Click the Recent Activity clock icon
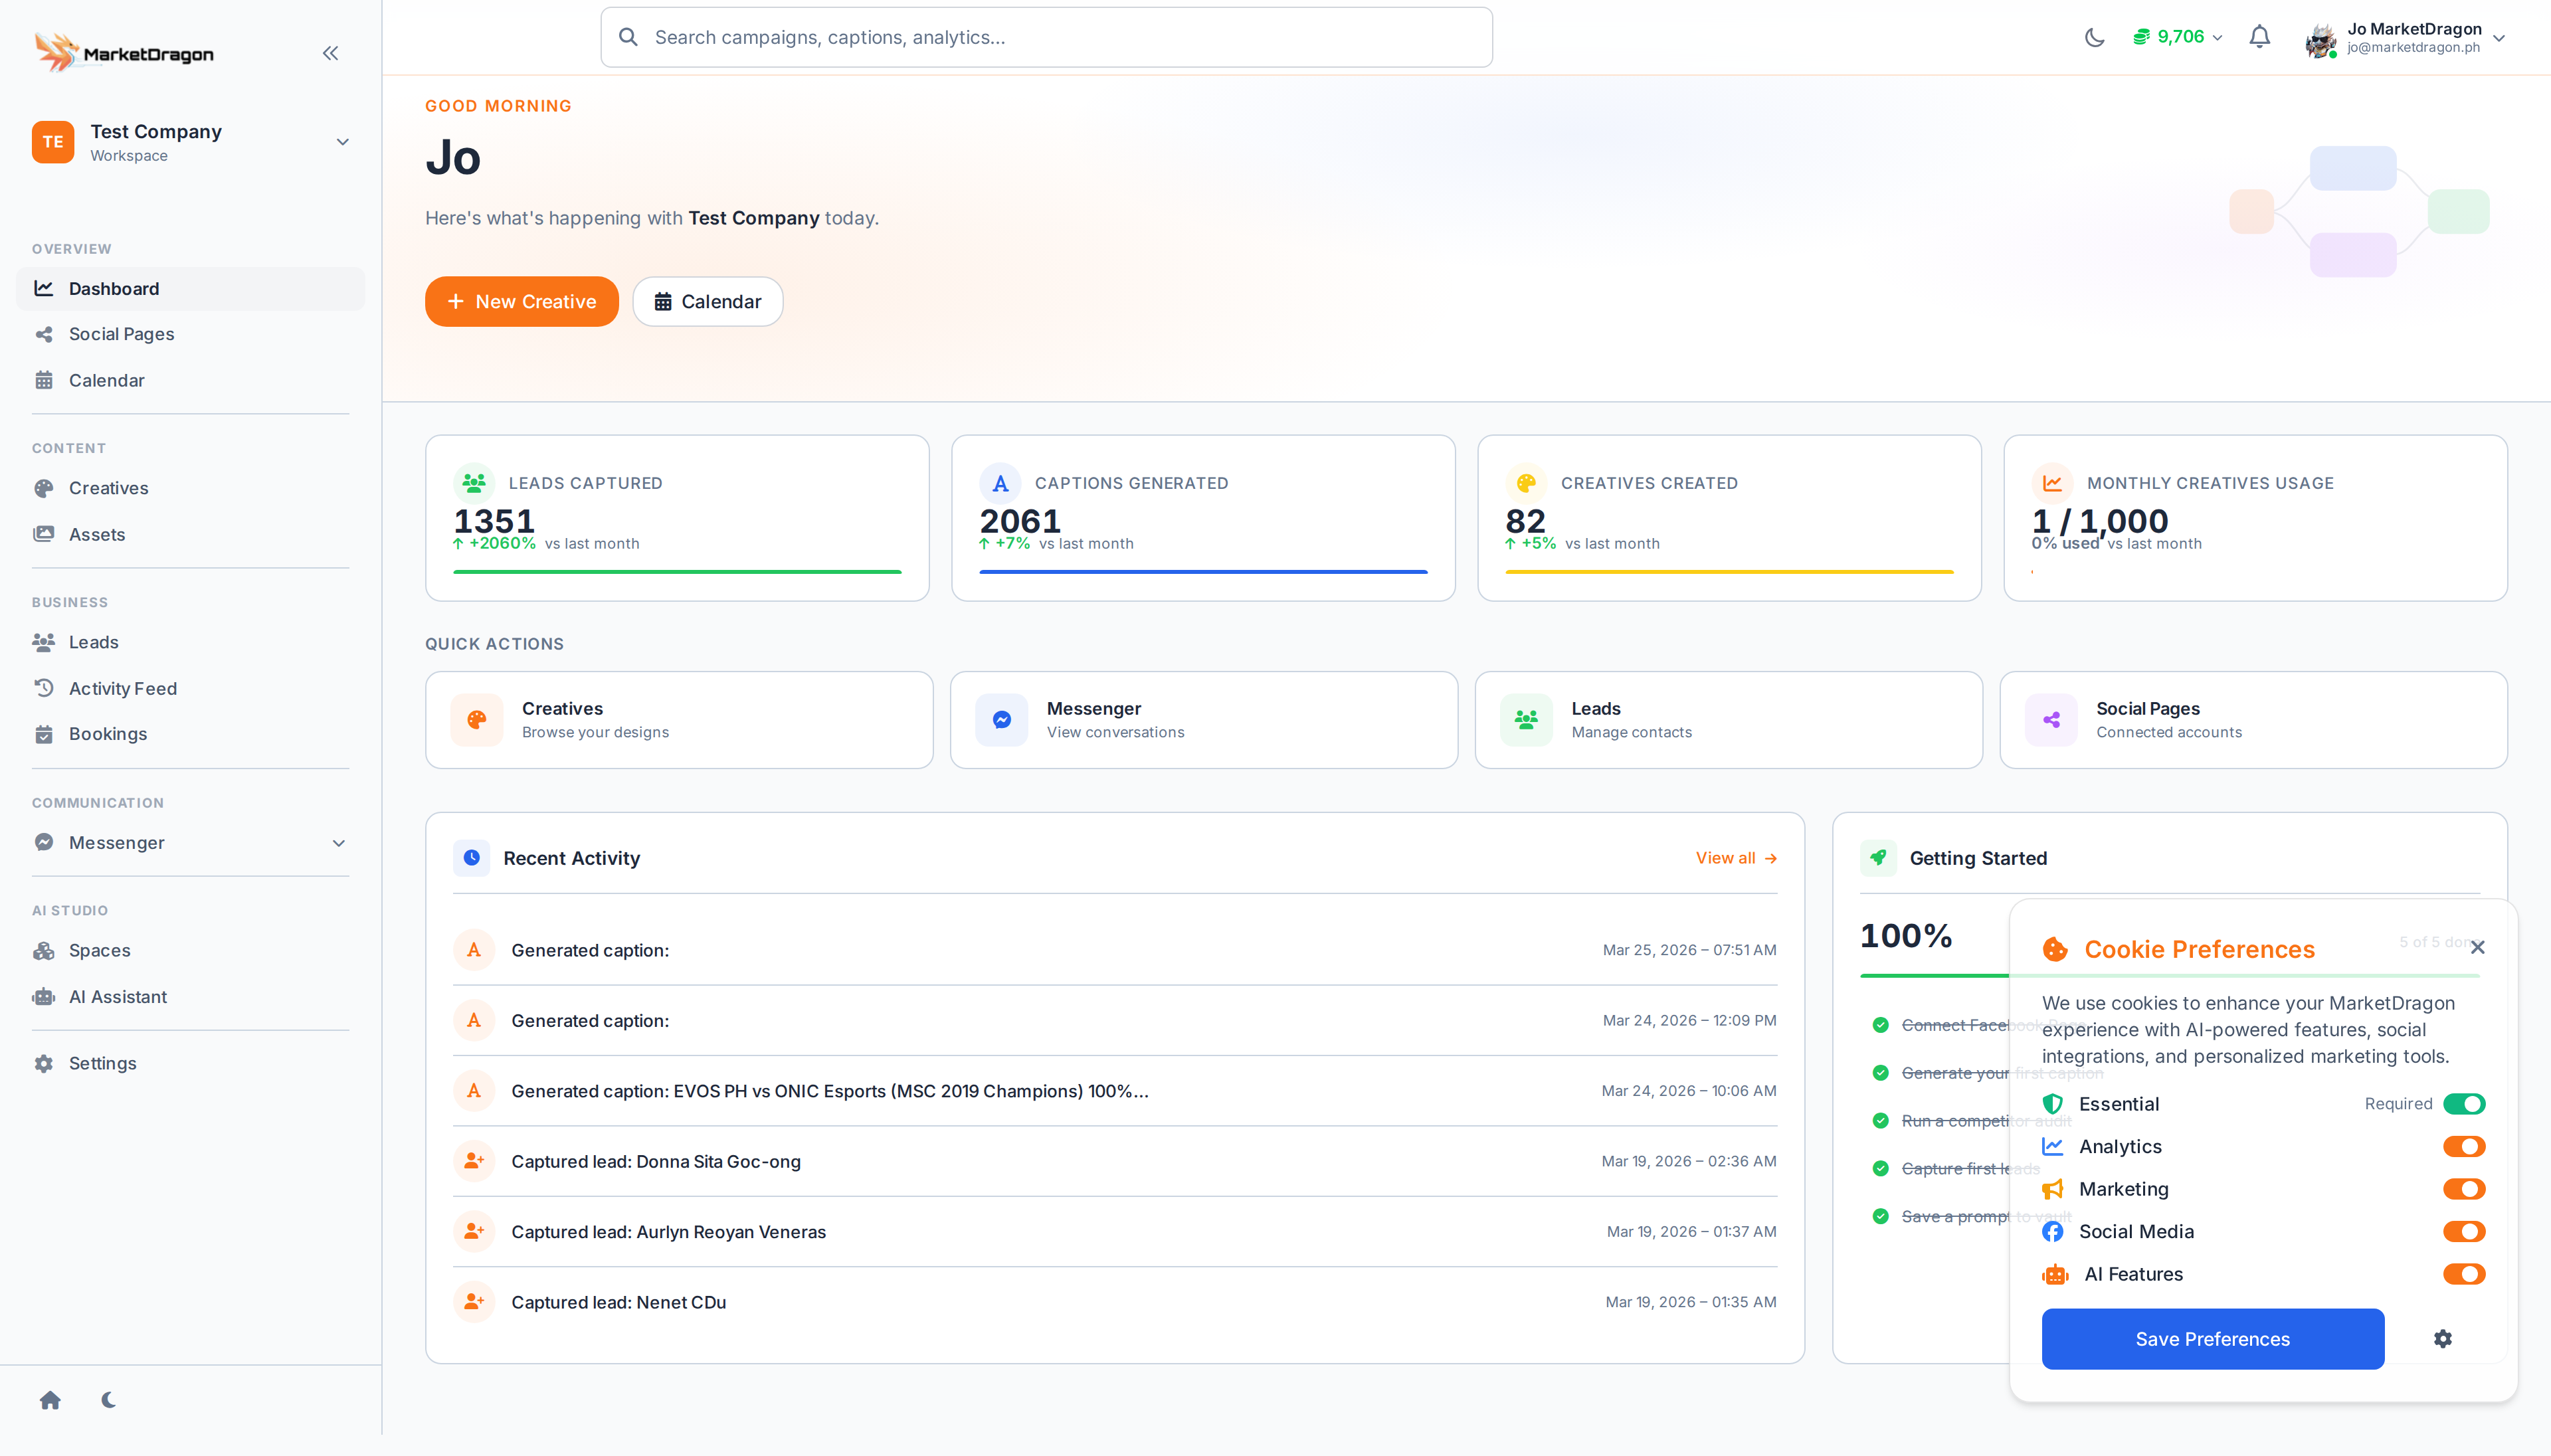The height and width of the screenshot is (1456, 2551). click(x=472, y=858)
